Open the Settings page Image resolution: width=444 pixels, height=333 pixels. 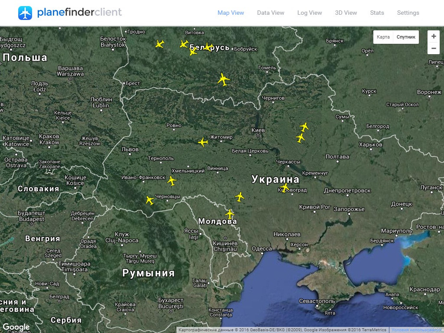coord(408,13)
